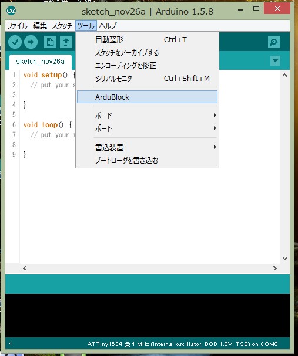Open the 編集 menu
The height and width of the screenshot is (356, 298).
(39, 26)
